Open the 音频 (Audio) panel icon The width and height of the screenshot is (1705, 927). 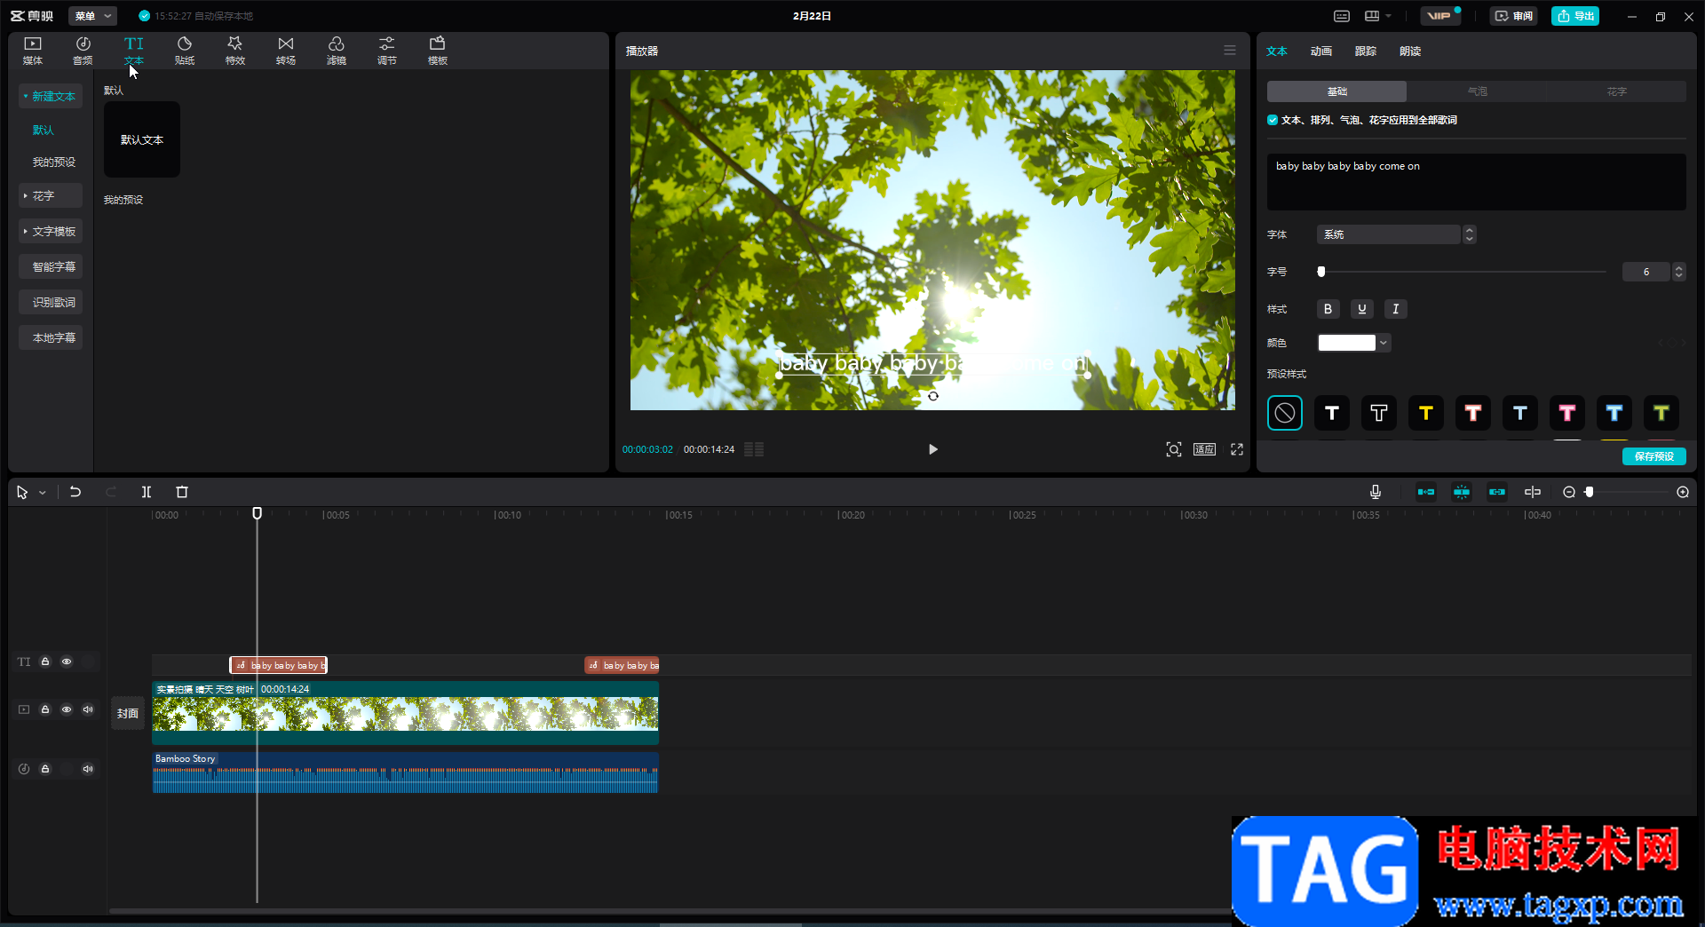(x=83, y=51)
